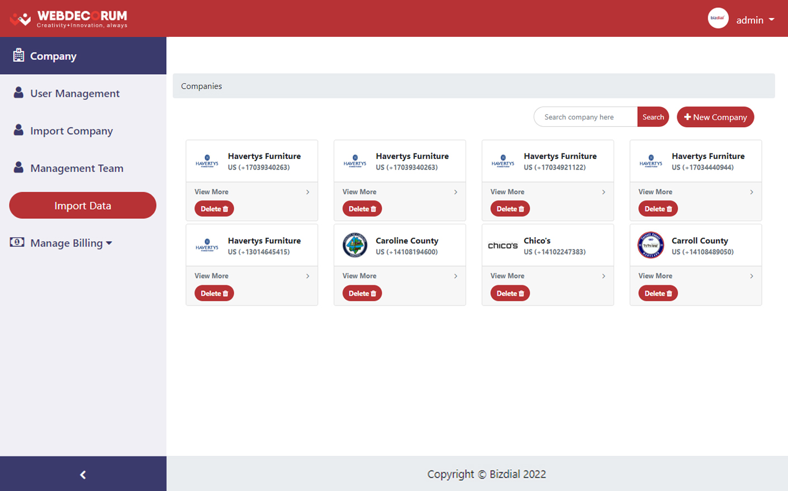
Task: View More on the +17034440944 card
Action: pyautogui.click(x=656, y=192)
